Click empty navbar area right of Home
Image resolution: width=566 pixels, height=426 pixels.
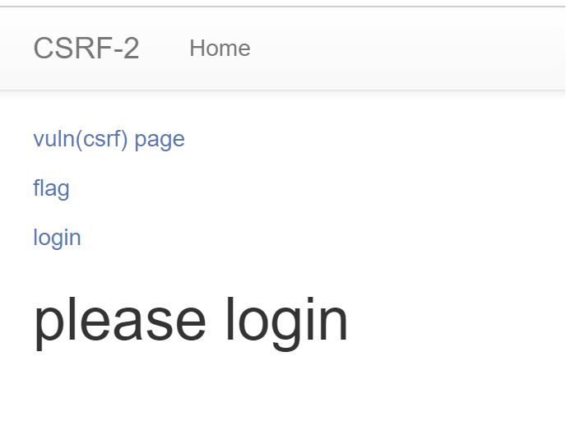(x=408, y=48)
